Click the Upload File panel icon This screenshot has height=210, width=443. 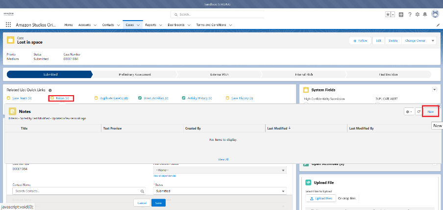click(309, 183)
